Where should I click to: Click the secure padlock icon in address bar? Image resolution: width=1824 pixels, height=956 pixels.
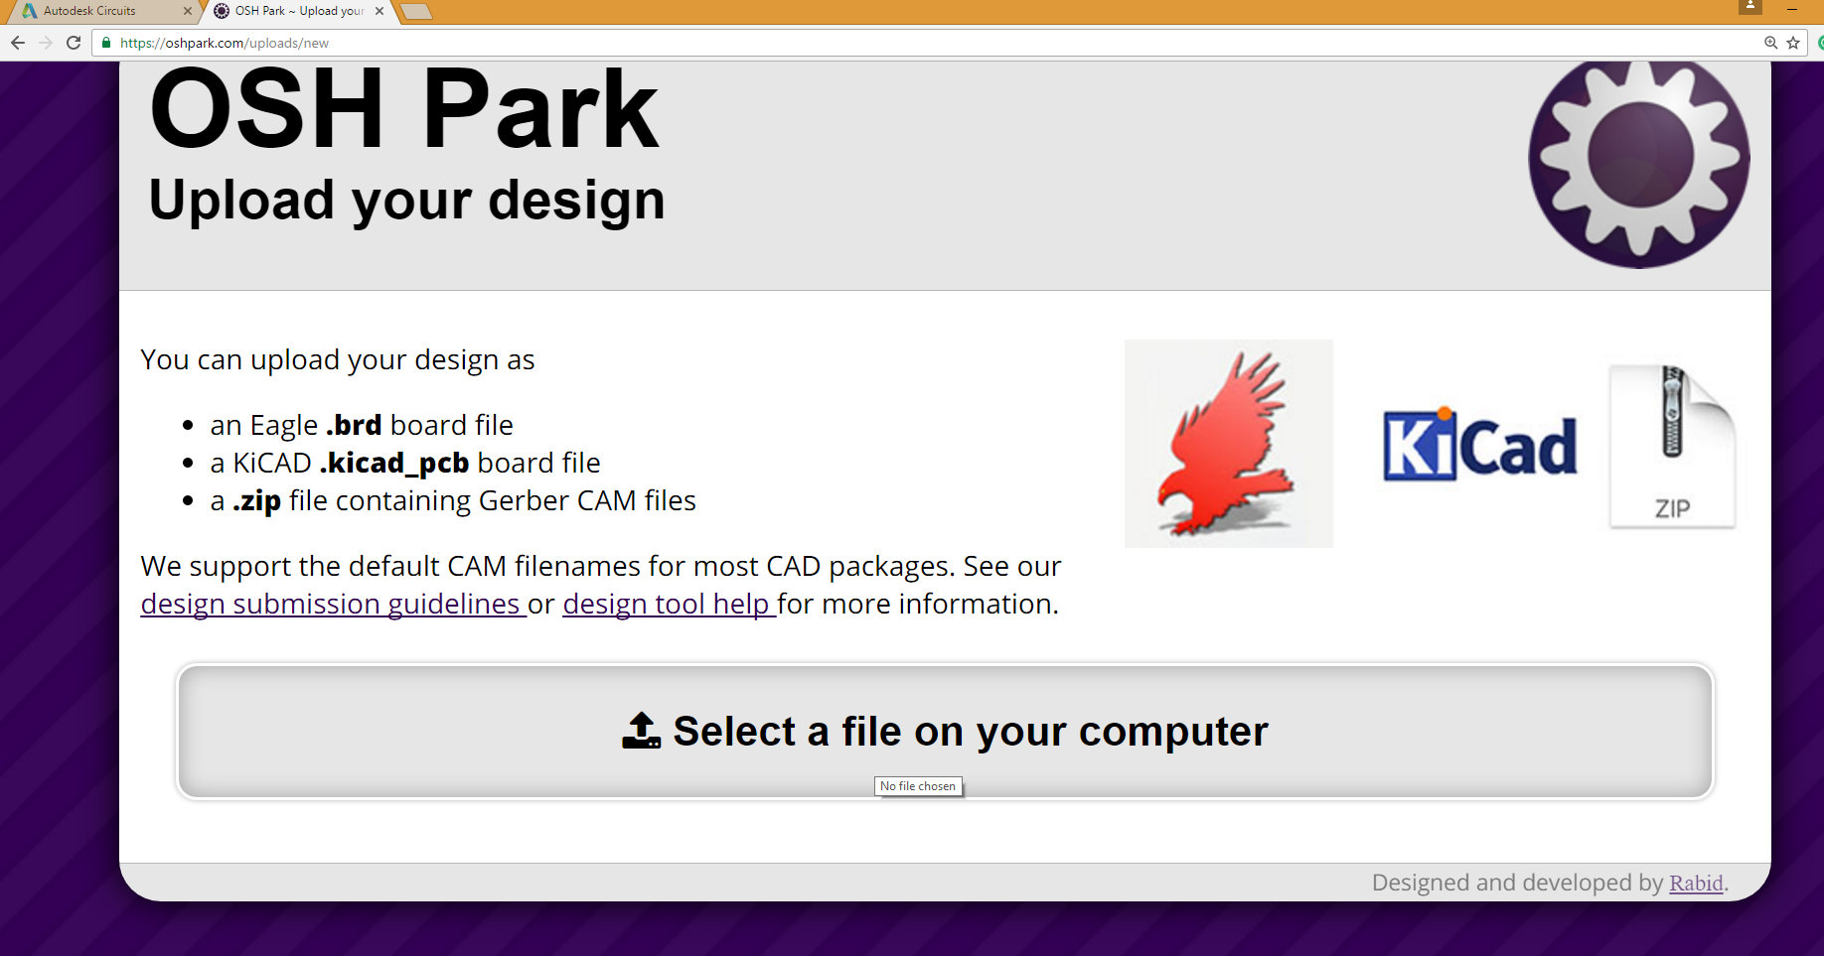[106, 43]
